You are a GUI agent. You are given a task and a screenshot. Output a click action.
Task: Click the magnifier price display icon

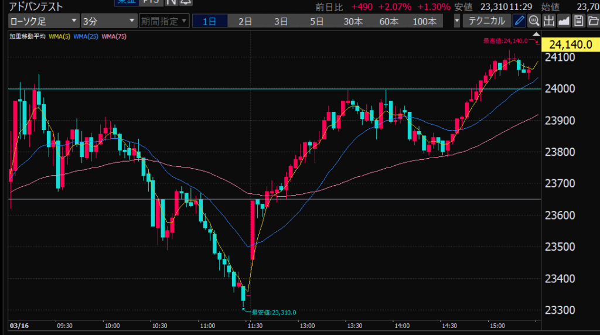(534, 22)
